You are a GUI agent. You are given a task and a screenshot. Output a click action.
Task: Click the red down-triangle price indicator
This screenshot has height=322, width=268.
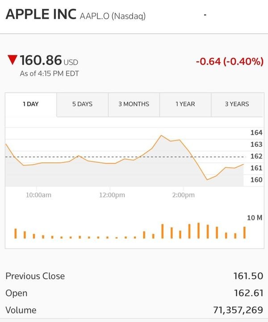(13, 60)
